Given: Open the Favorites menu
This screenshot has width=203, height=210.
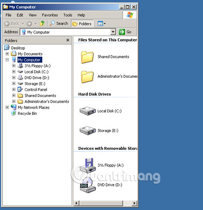Looking at the screenshot, I should pyautogui.click(x=50, y=15).
